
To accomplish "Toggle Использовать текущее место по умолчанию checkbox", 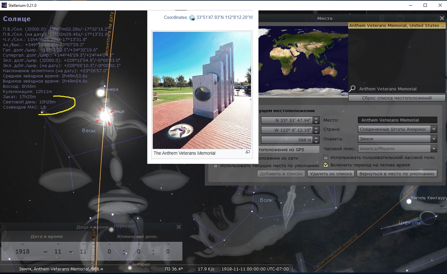I will [x=216, y=165].
